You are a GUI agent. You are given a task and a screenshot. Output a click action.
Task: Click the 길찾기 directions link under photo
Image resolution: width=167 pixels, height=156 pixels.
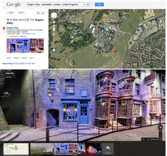(9, 58)
